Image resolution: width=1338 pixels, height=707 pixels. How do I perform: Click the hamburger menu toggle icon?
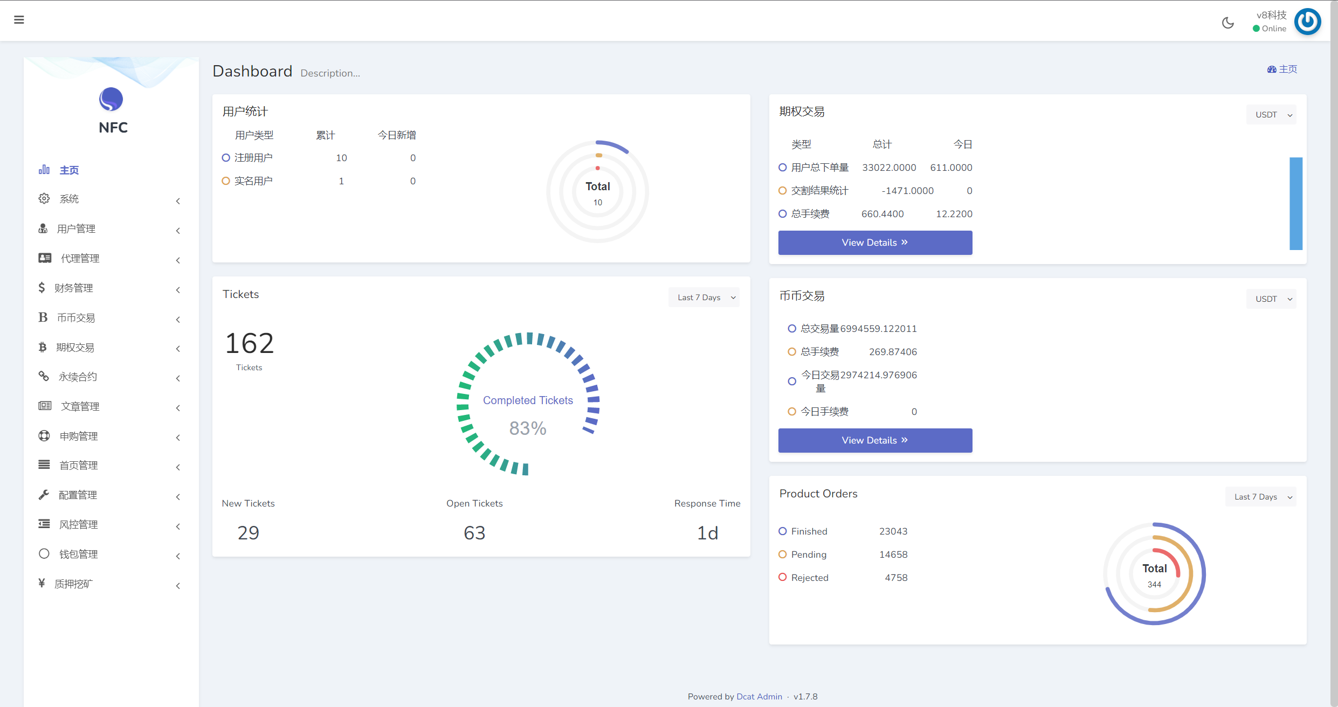coord(18,19)
